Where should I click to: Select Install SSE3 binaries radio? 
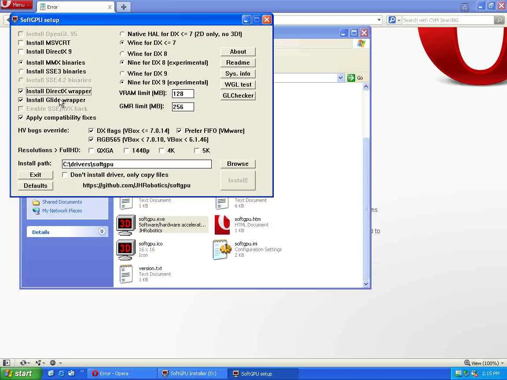(x=21, y=71)
